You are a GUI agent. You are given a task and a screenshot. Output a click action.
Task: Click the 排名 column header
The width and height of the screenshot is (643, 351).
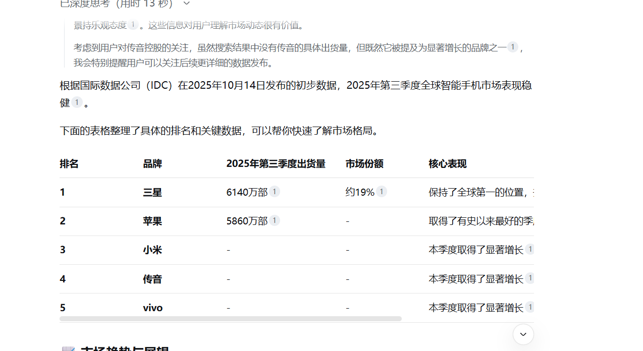tap(69, 164)
